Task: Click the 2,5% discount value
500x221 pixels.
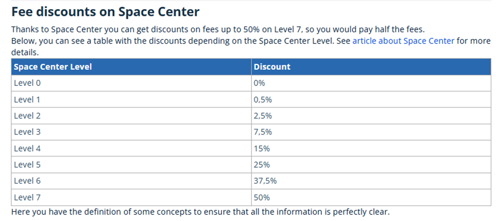Action: point(262,116)
